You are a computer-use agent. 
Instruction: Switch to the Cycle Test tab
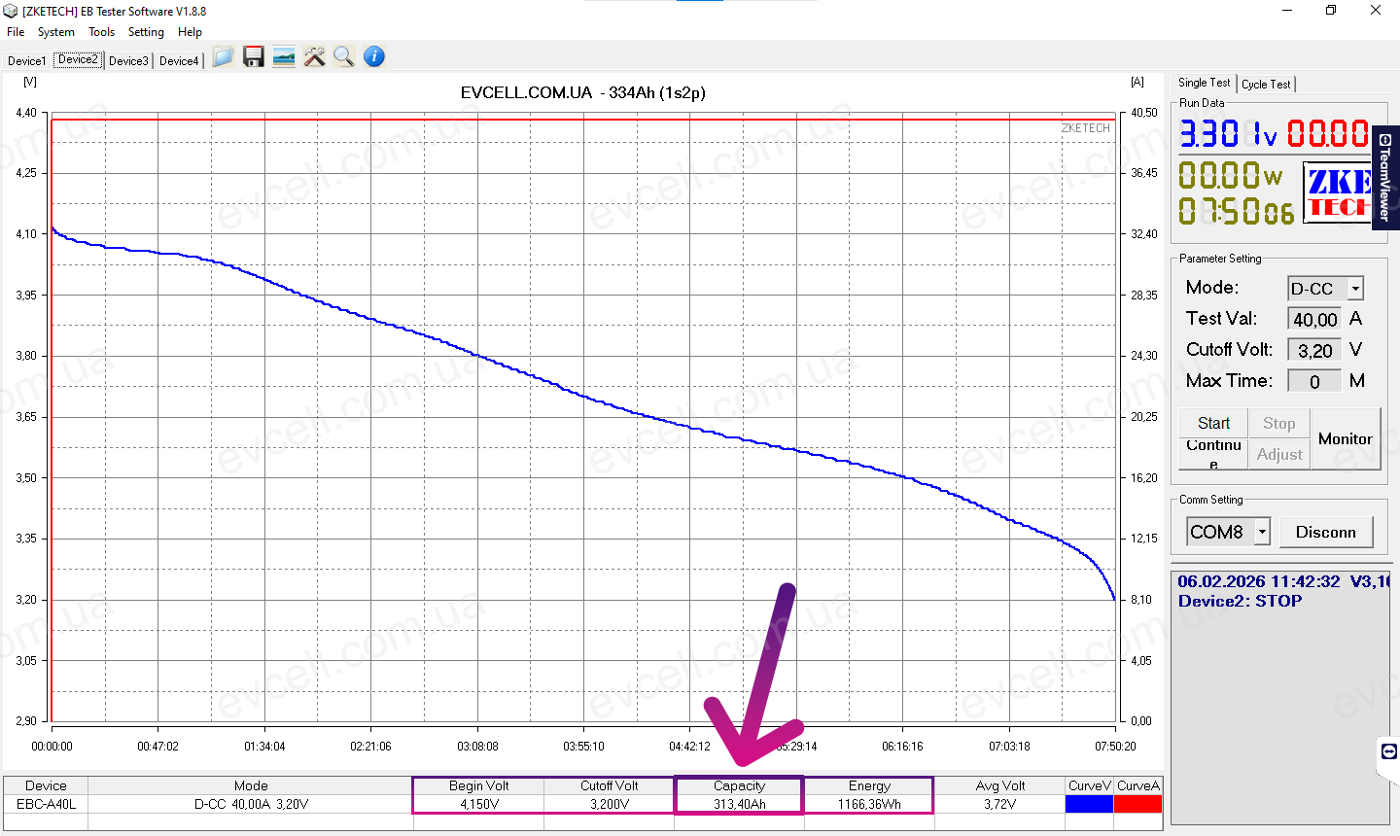pos(1266,85)
